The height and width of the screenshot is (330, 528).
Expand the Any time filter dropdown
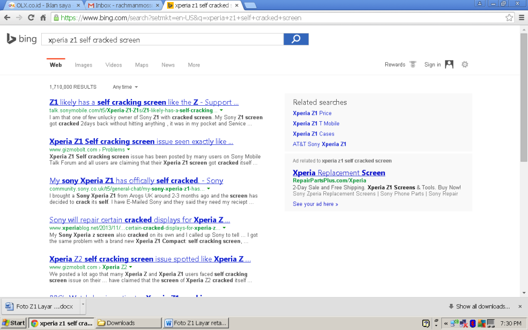click(125, 87)
